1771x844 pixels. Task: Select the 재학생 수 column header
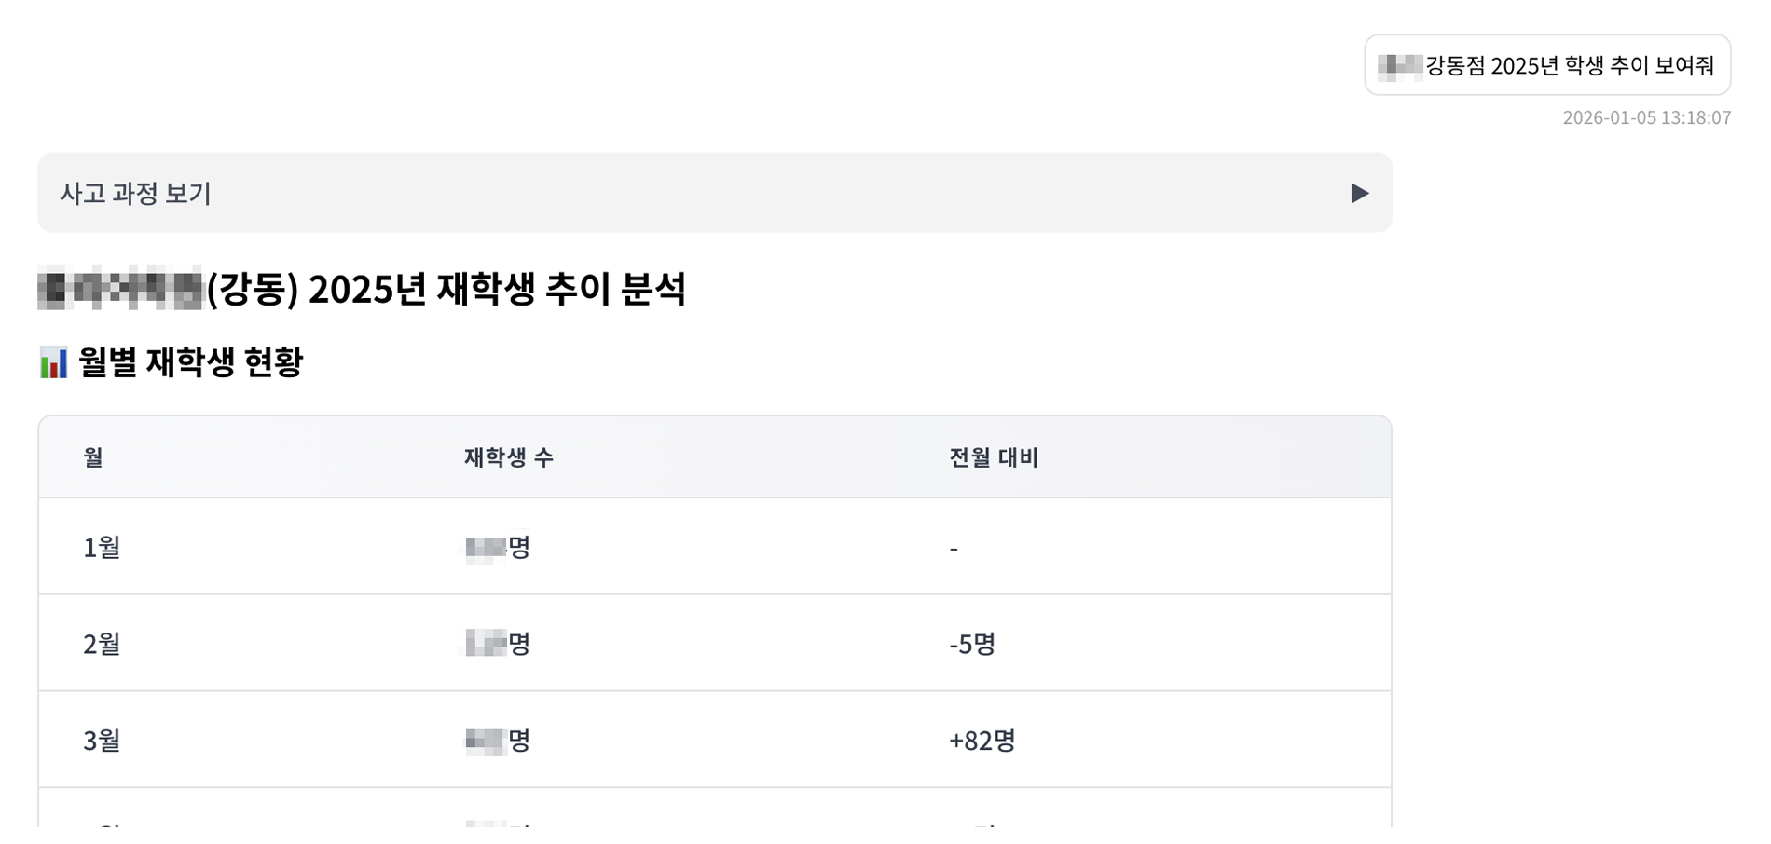point(509,457)
